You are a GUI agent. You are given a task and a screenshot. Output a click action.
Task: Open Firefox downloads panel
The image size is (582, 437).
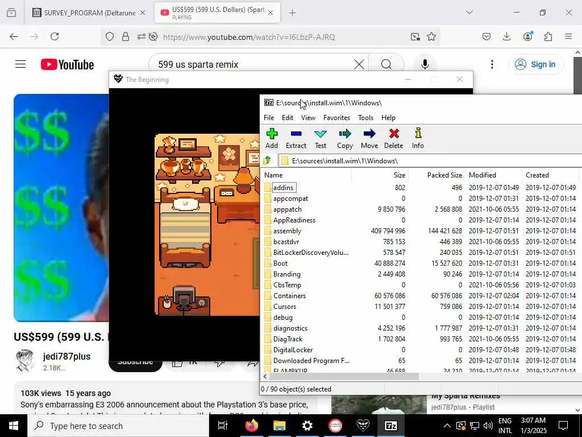(x=506, y=36)
